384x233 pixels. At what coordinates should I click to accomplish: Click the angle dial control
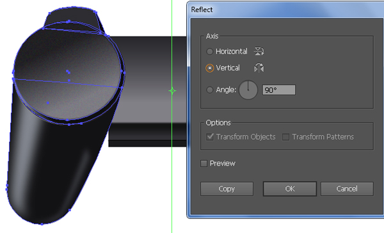coord(248,90)
